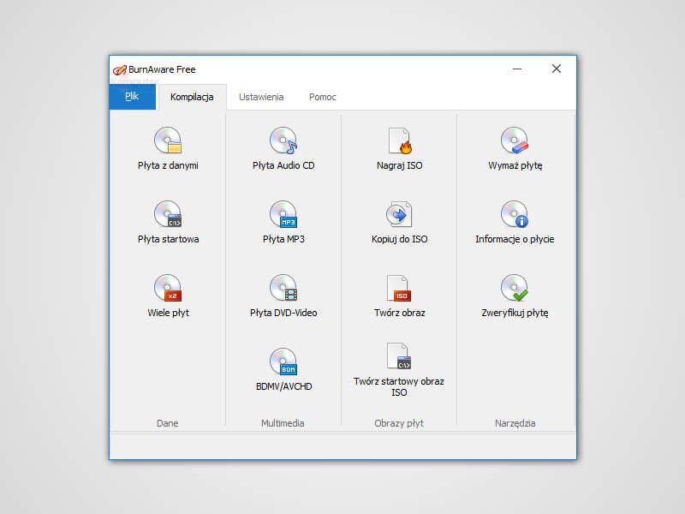Select the Zweryfikuj płytę checkmark icon
This screenshot has height=514, width=685.
tap(515, 288)
